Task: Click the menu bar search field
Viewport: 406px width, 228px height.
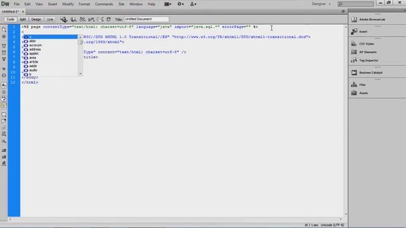Action: pyautogui.click(x=356, y=4)
